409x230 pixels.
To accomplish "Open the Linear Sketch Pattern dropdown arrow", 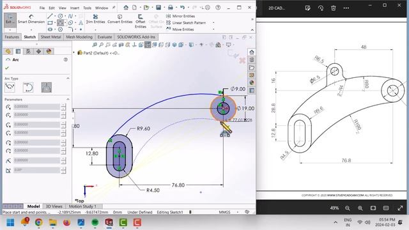I will point(213,23).
